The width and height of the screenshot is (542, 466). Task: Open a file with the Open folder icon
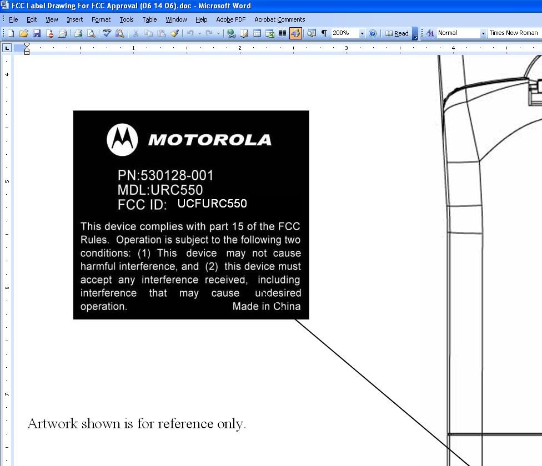coord(23,33)
